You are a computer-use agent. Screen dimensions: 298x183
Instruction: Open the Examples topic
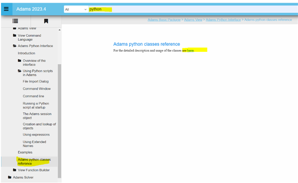tap(25, 153)
